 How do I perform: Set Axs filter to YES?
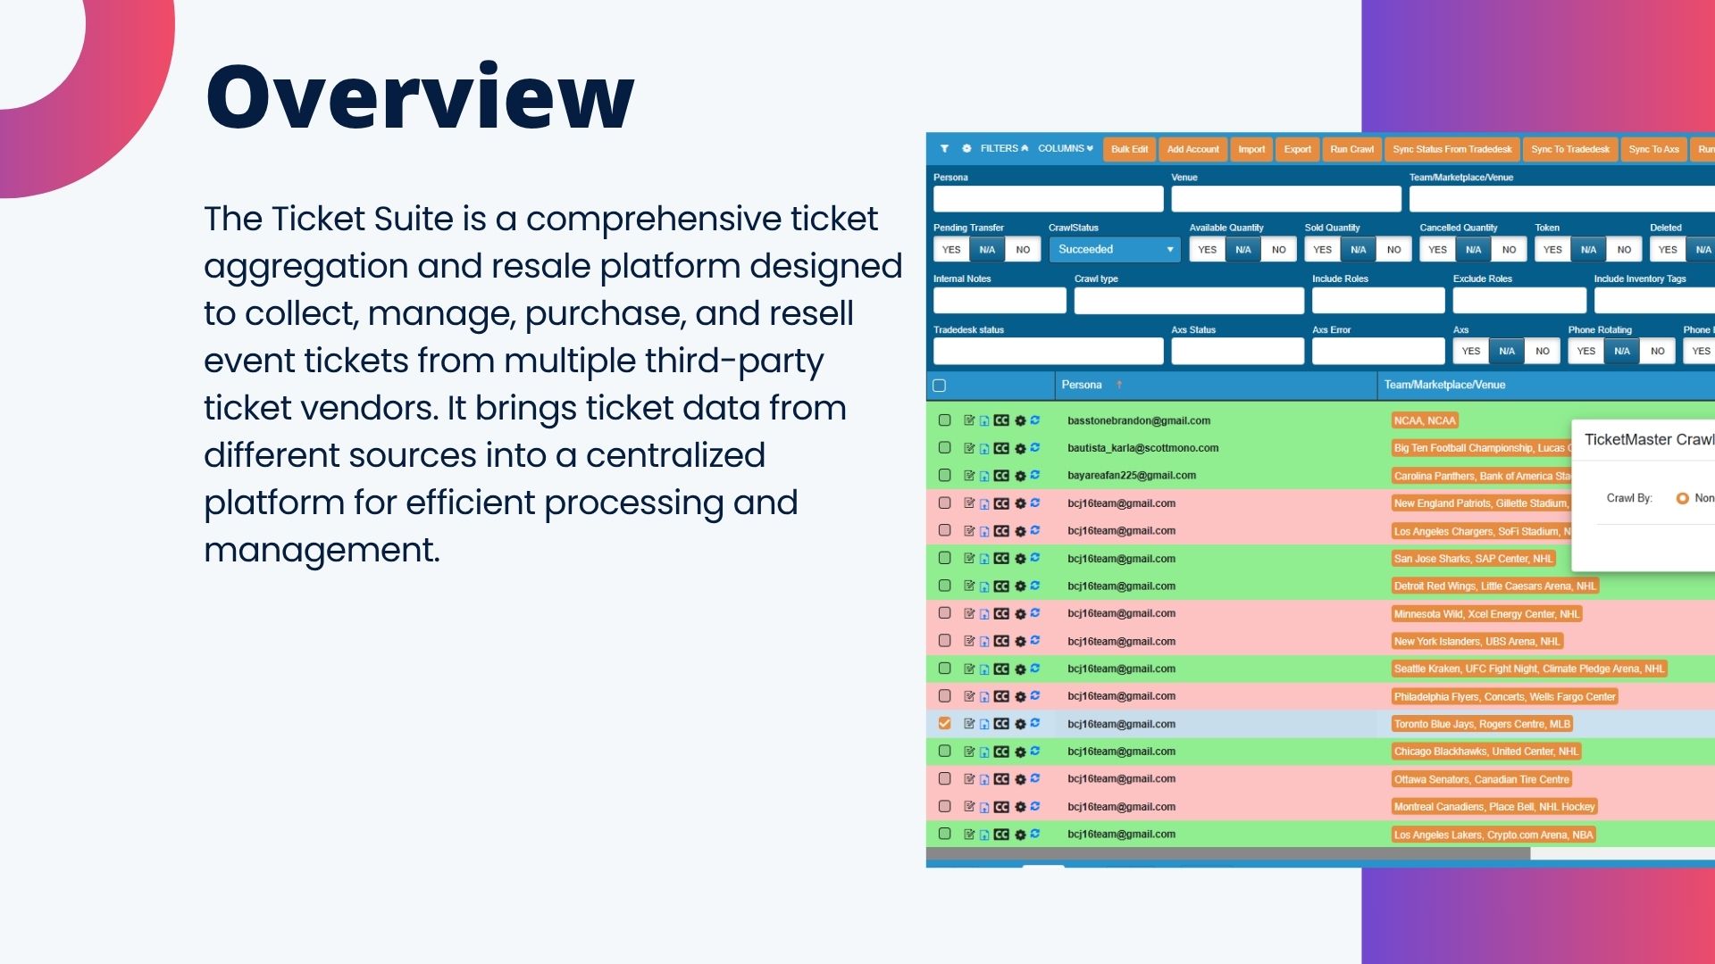click(x=1471, y=352)
